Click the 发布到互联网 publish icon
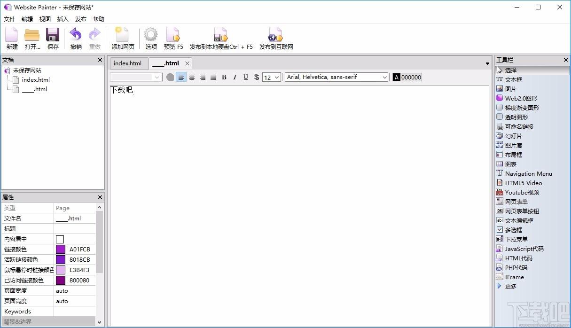This screenshot has height=328, width=571. (x=275, y=35)
